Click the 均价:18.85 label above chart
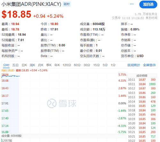Image resolution: width=160 pixels, height=142 pixels. [8, 71]
